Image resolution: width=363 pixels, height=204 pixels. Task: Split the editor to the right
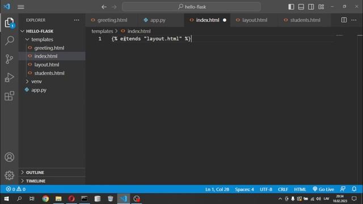[x=344, y=20]
